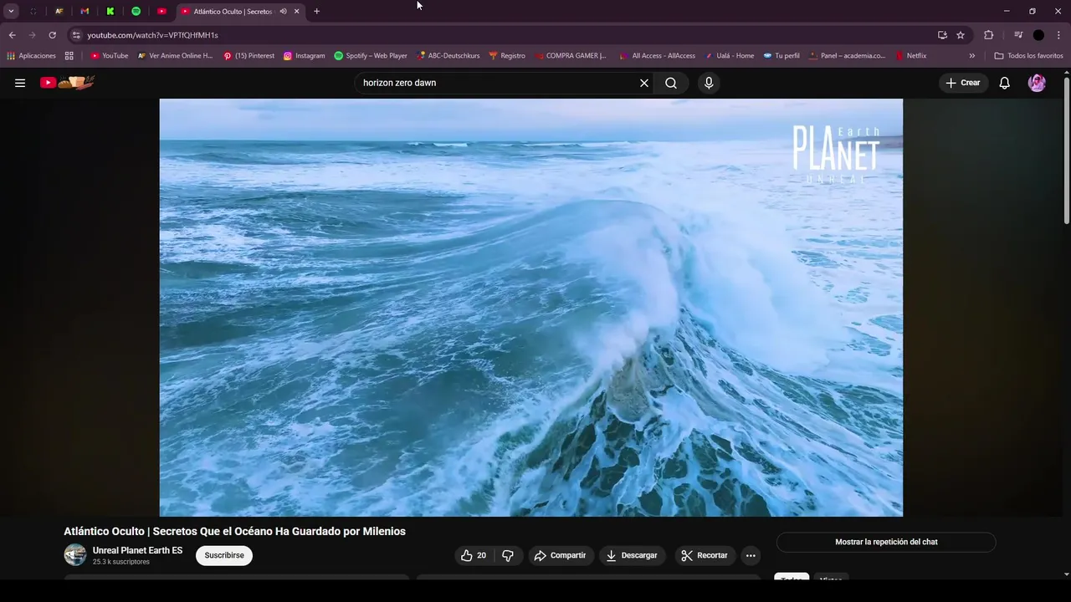Open Aplicaciones bookmark
Screen dimensions: 1071x602
[31, 56]
